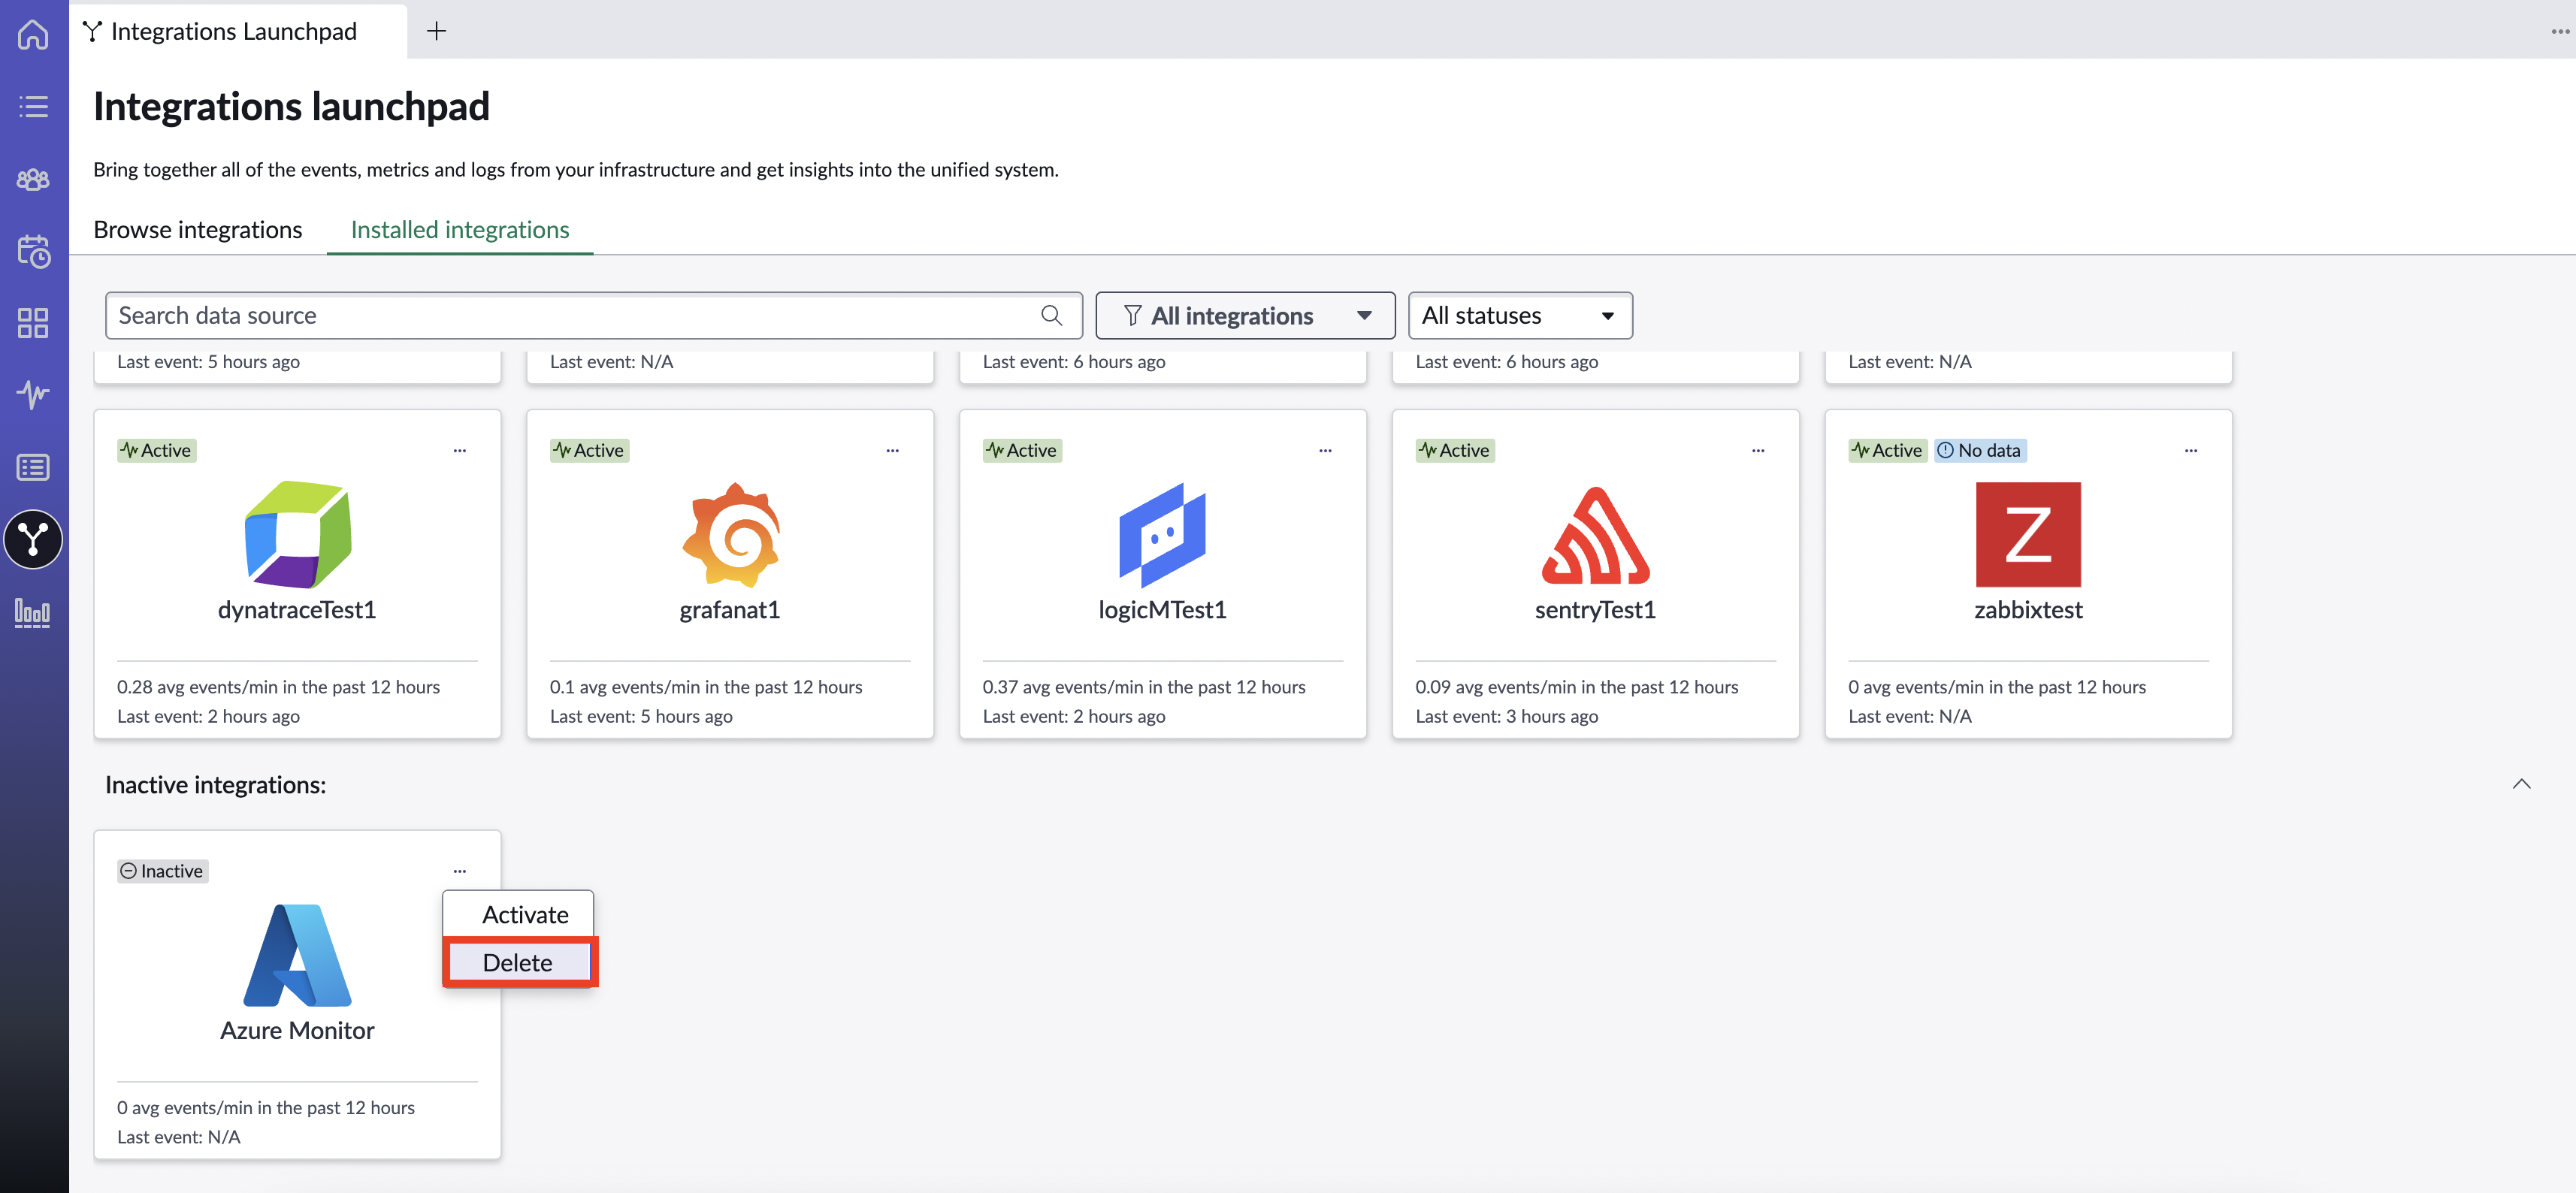This screenshot has width=2576, height=1193.
Task: Click the Inactive badge on Azure Monitor
Action: [x=162, y=872]
